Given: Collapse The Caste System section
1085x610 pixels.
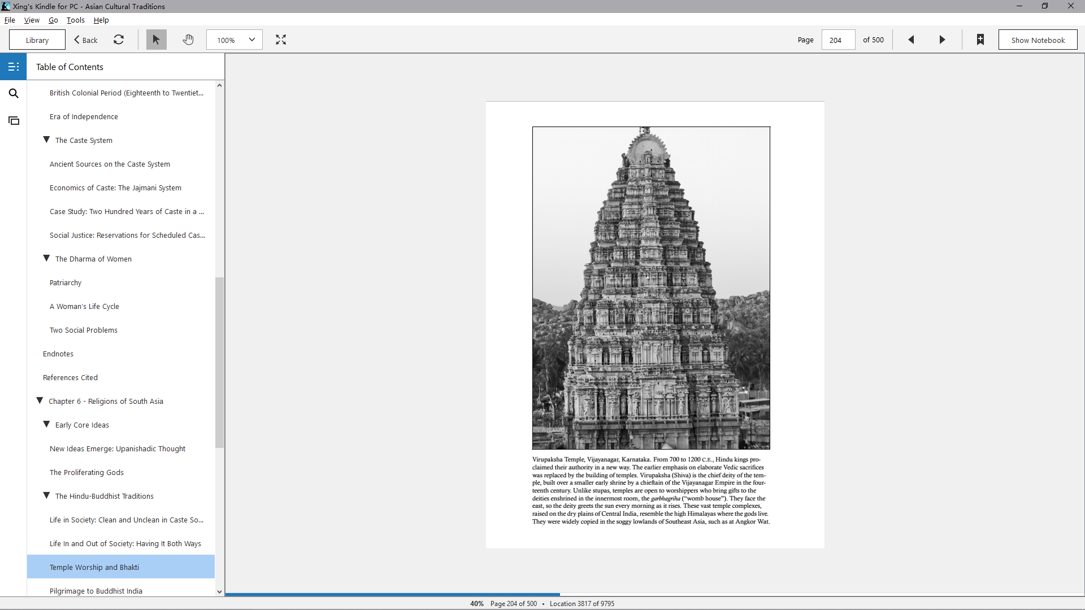Looking at the screenshot, I should pyautogui.click(x=46, y=140).
